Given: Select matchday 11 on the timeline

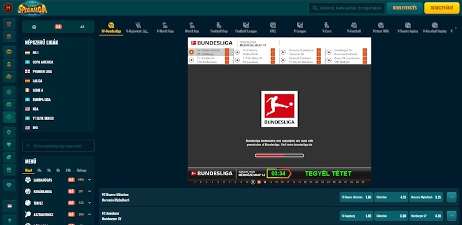Looking at the screenshot, I should pos(253,182).
